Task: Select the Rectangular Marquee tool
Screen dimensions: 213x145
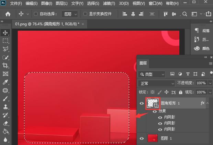Action: 5,41
